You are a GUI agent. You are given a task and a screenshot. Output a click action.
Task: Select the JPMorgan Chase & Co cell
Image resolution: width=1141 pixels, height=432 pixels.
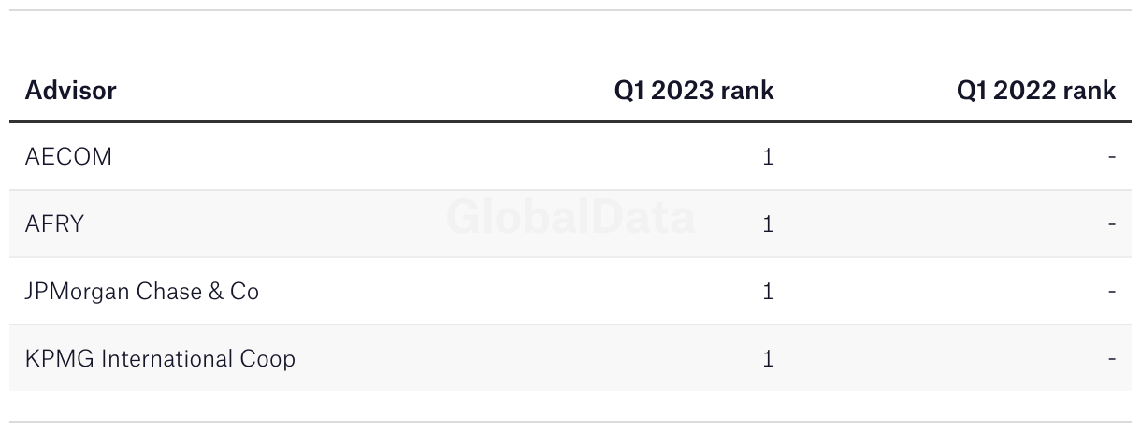(142, 292)
